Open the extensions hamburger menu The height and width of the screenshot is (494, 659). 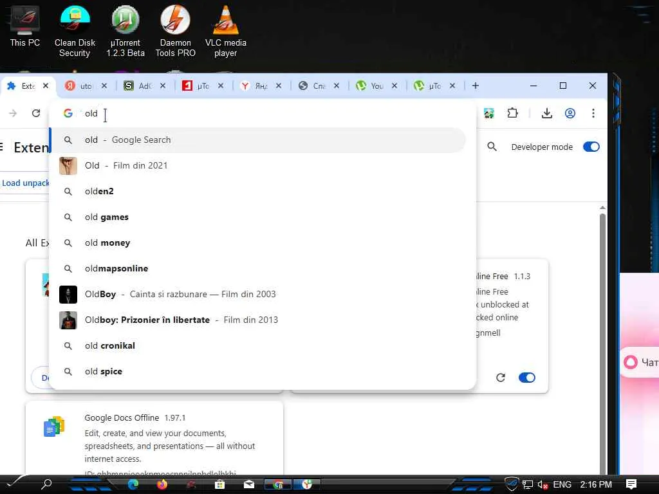pos(2,147)
